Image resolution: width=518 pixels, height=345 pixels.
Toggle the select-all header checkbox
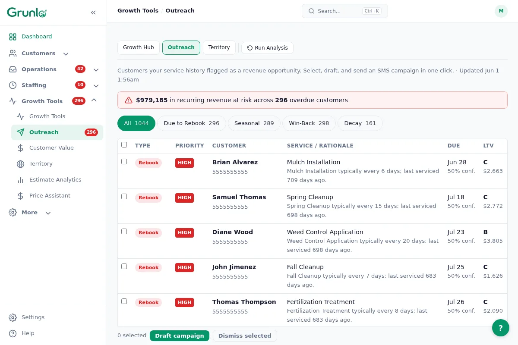pyautogui.click(x=124, y=145)
